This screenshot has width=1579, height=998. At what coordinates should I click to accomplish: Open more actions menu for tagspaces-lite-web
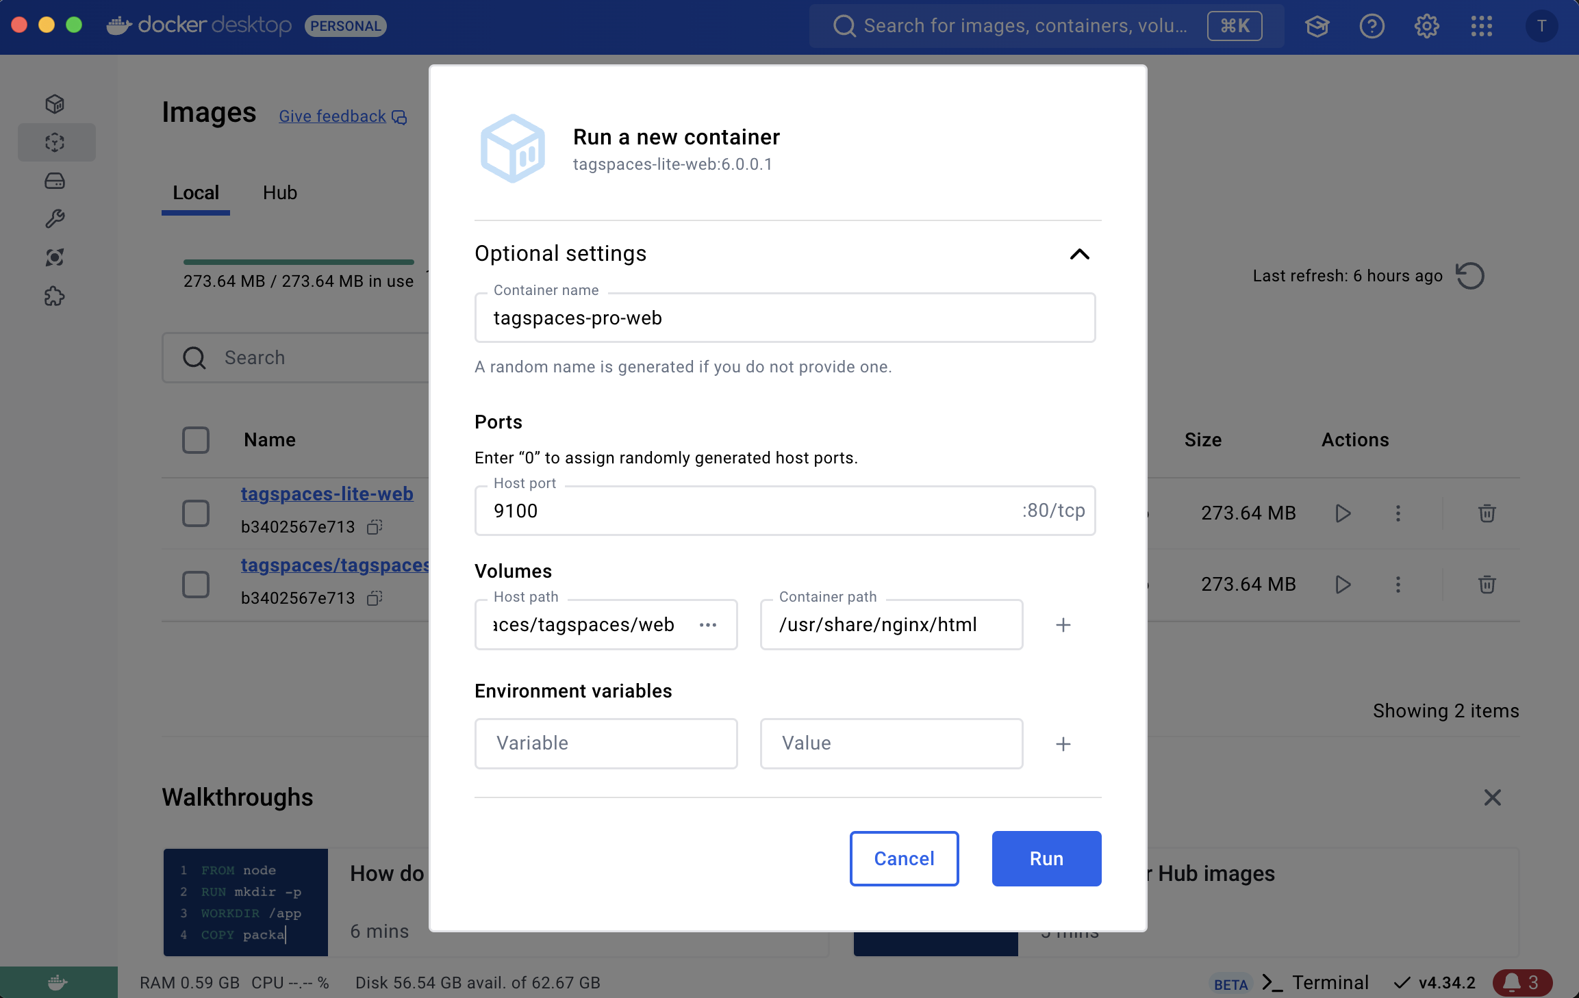pyautogui.click(x=1398, y=513)
